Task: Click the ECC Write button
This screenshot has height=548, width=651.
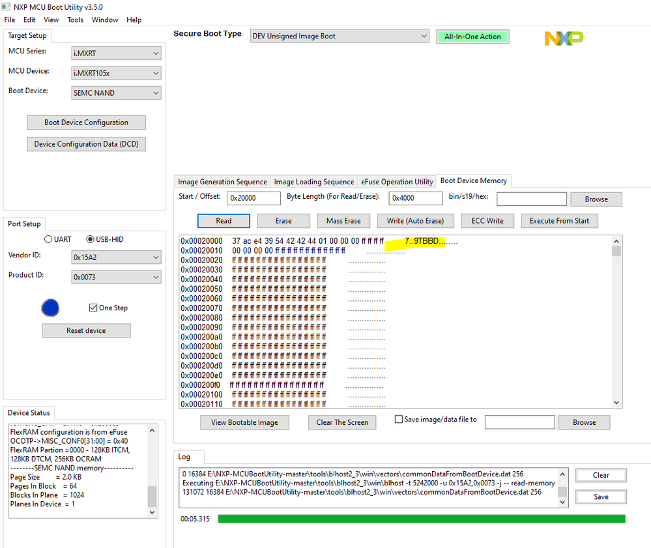Action: click(x=487, y=221)
